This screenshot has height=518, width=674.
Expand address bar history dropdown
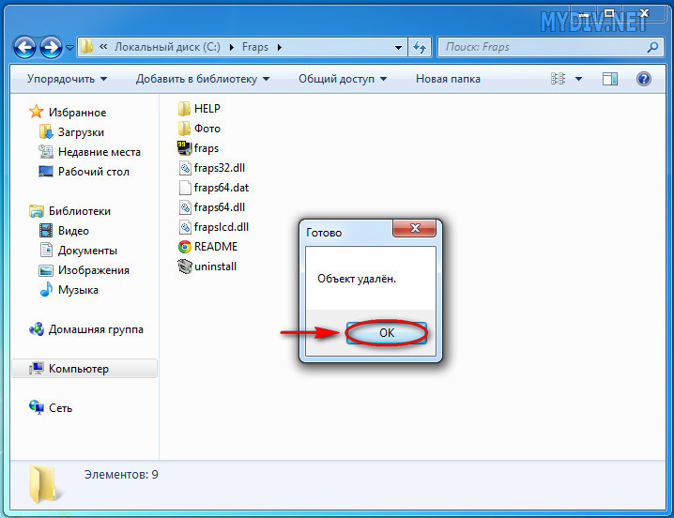pos(398,47)
